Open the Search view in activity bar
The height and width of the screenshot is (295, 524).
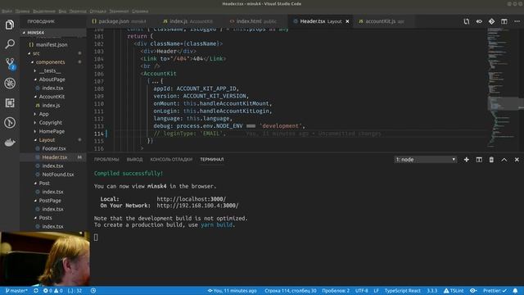tap(10, 43)
